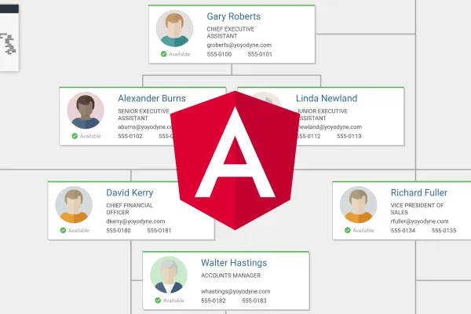Click green check icon under Alexander Burns
This screenshot has height=314, width=471.
(x=75, y=136)
